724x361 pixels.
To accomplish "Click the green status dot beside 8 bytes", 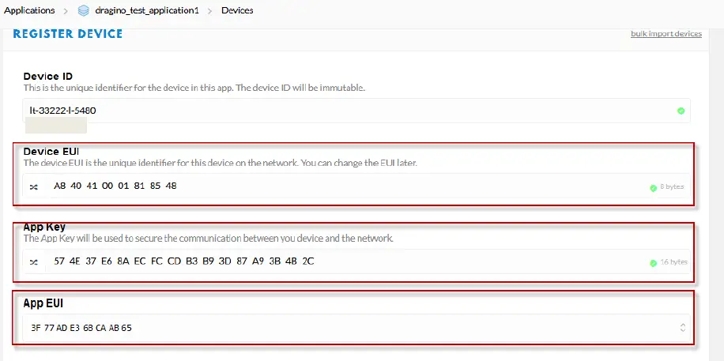I will (x=653, y=188).
